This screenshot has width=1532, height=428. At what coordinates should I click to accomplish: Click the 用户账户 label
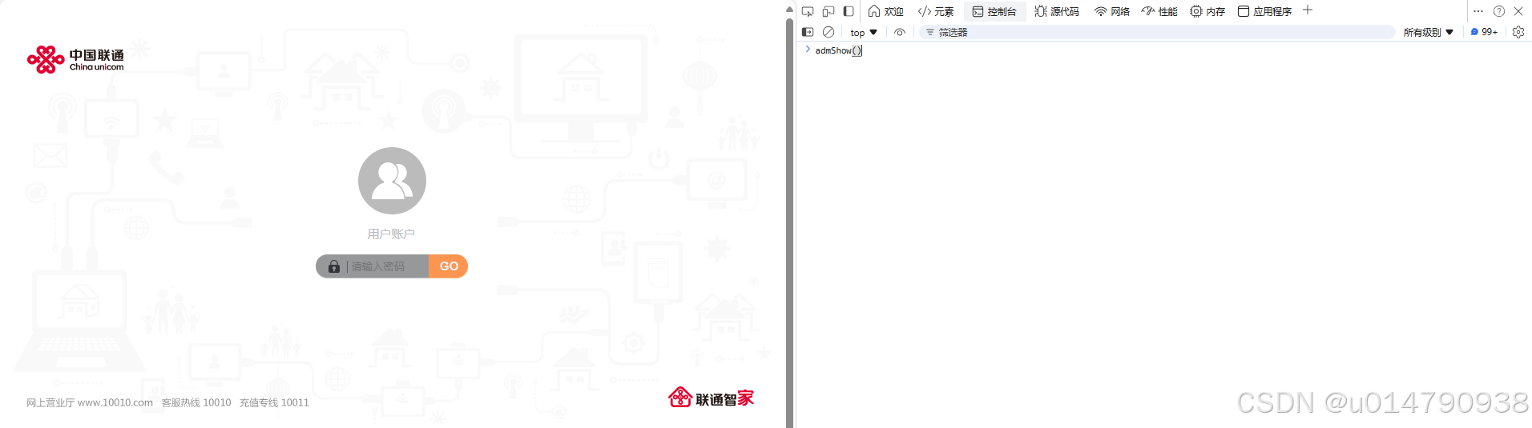[x=391, y=234]
